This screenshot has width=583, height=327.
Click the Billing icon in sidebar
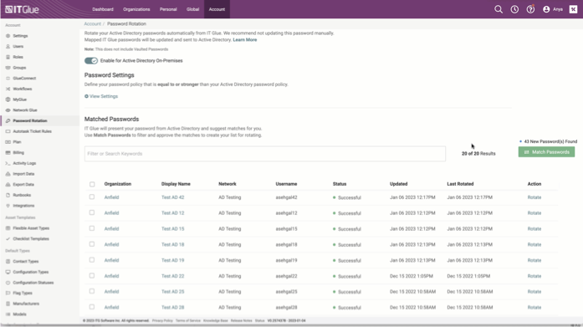click(8, 153)
